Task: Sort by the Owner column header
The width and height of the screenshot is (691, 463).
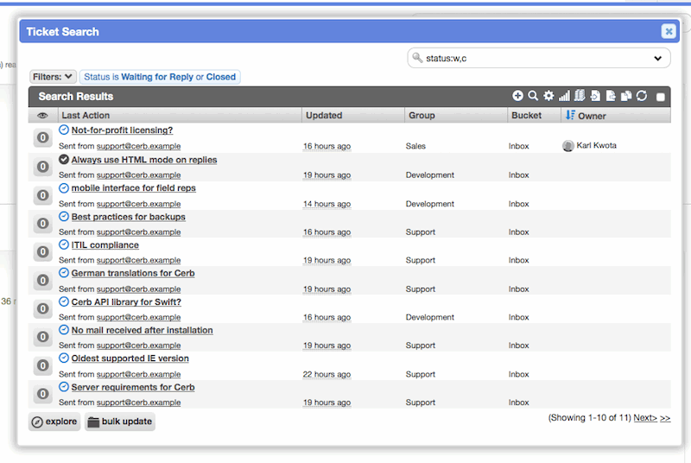Action: 592,116
